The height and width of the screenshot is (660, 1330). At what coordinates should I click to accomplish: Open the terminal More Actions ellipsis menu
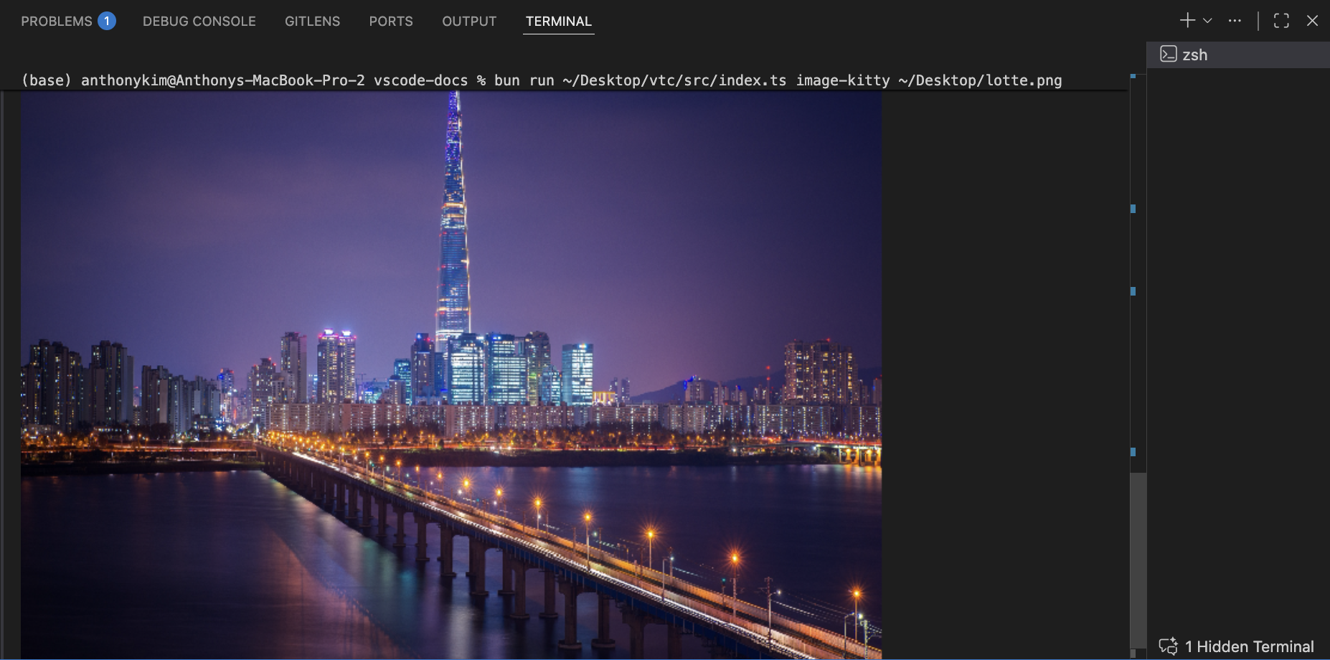(1235, 20)
